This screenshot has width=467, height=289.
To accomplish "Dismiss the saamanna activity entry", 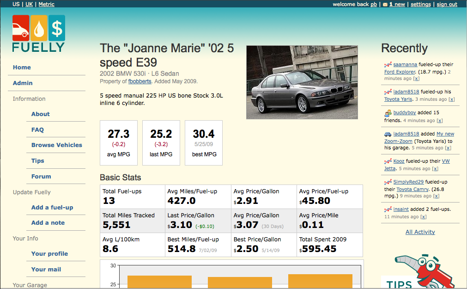I will point(416,79).
